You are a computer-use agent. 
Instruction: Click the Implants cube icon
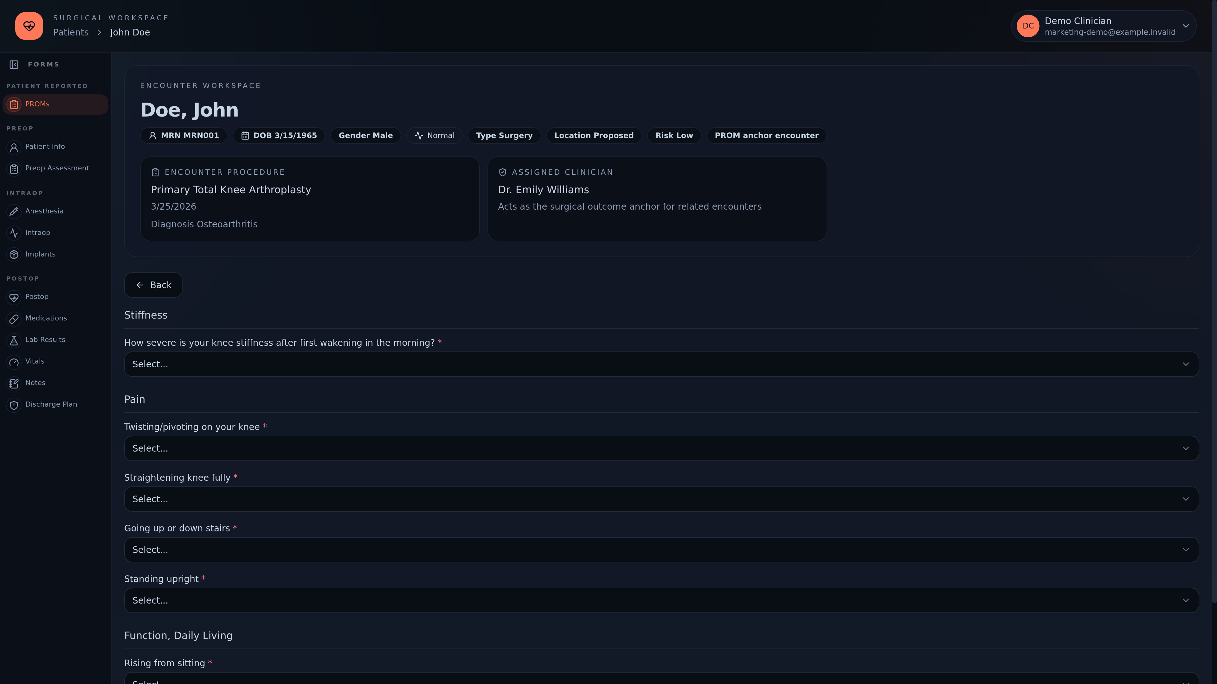tap(14, 254)
